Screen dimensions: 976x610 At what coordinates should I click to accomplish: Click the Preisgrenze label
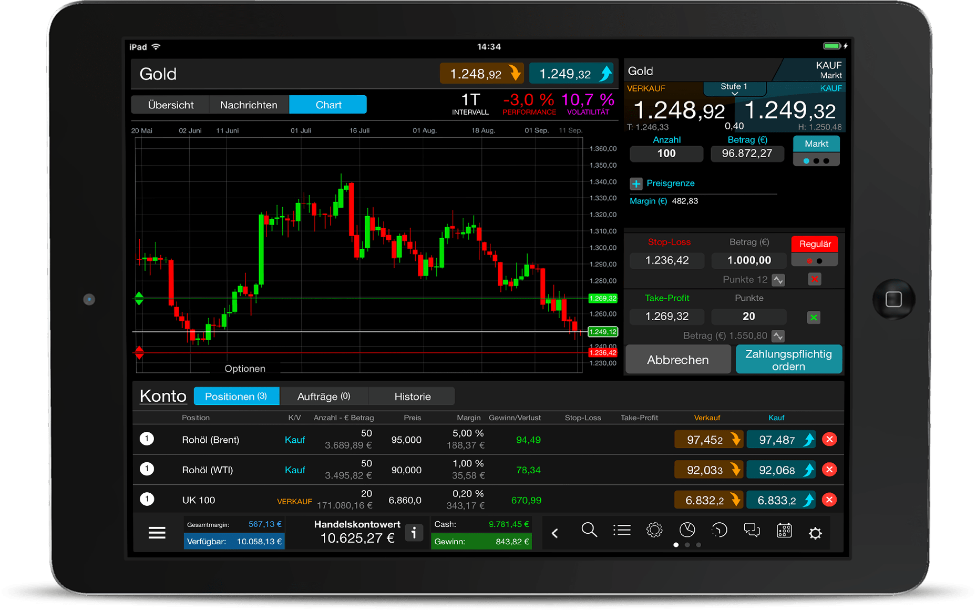point(671,183)
